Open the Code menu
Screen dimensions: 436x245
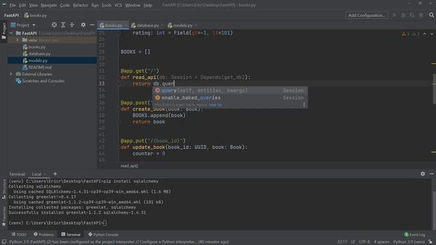point(65,5)
